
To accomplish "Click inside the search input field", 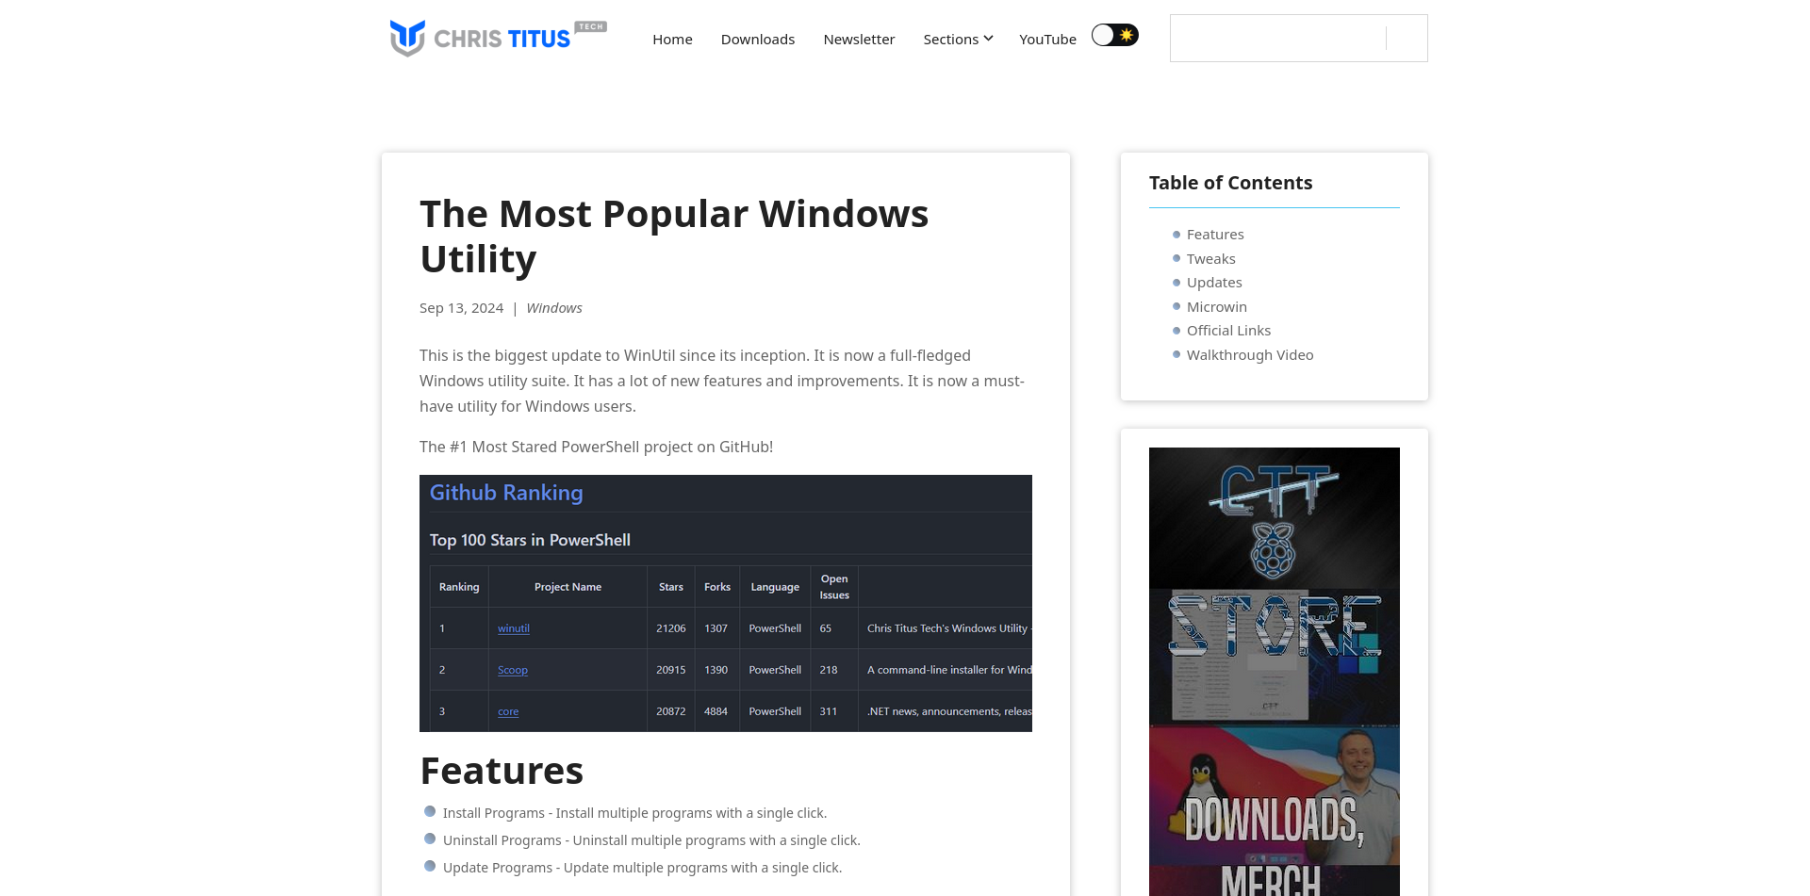I will pyautogui.click(x=1278, y=38).
